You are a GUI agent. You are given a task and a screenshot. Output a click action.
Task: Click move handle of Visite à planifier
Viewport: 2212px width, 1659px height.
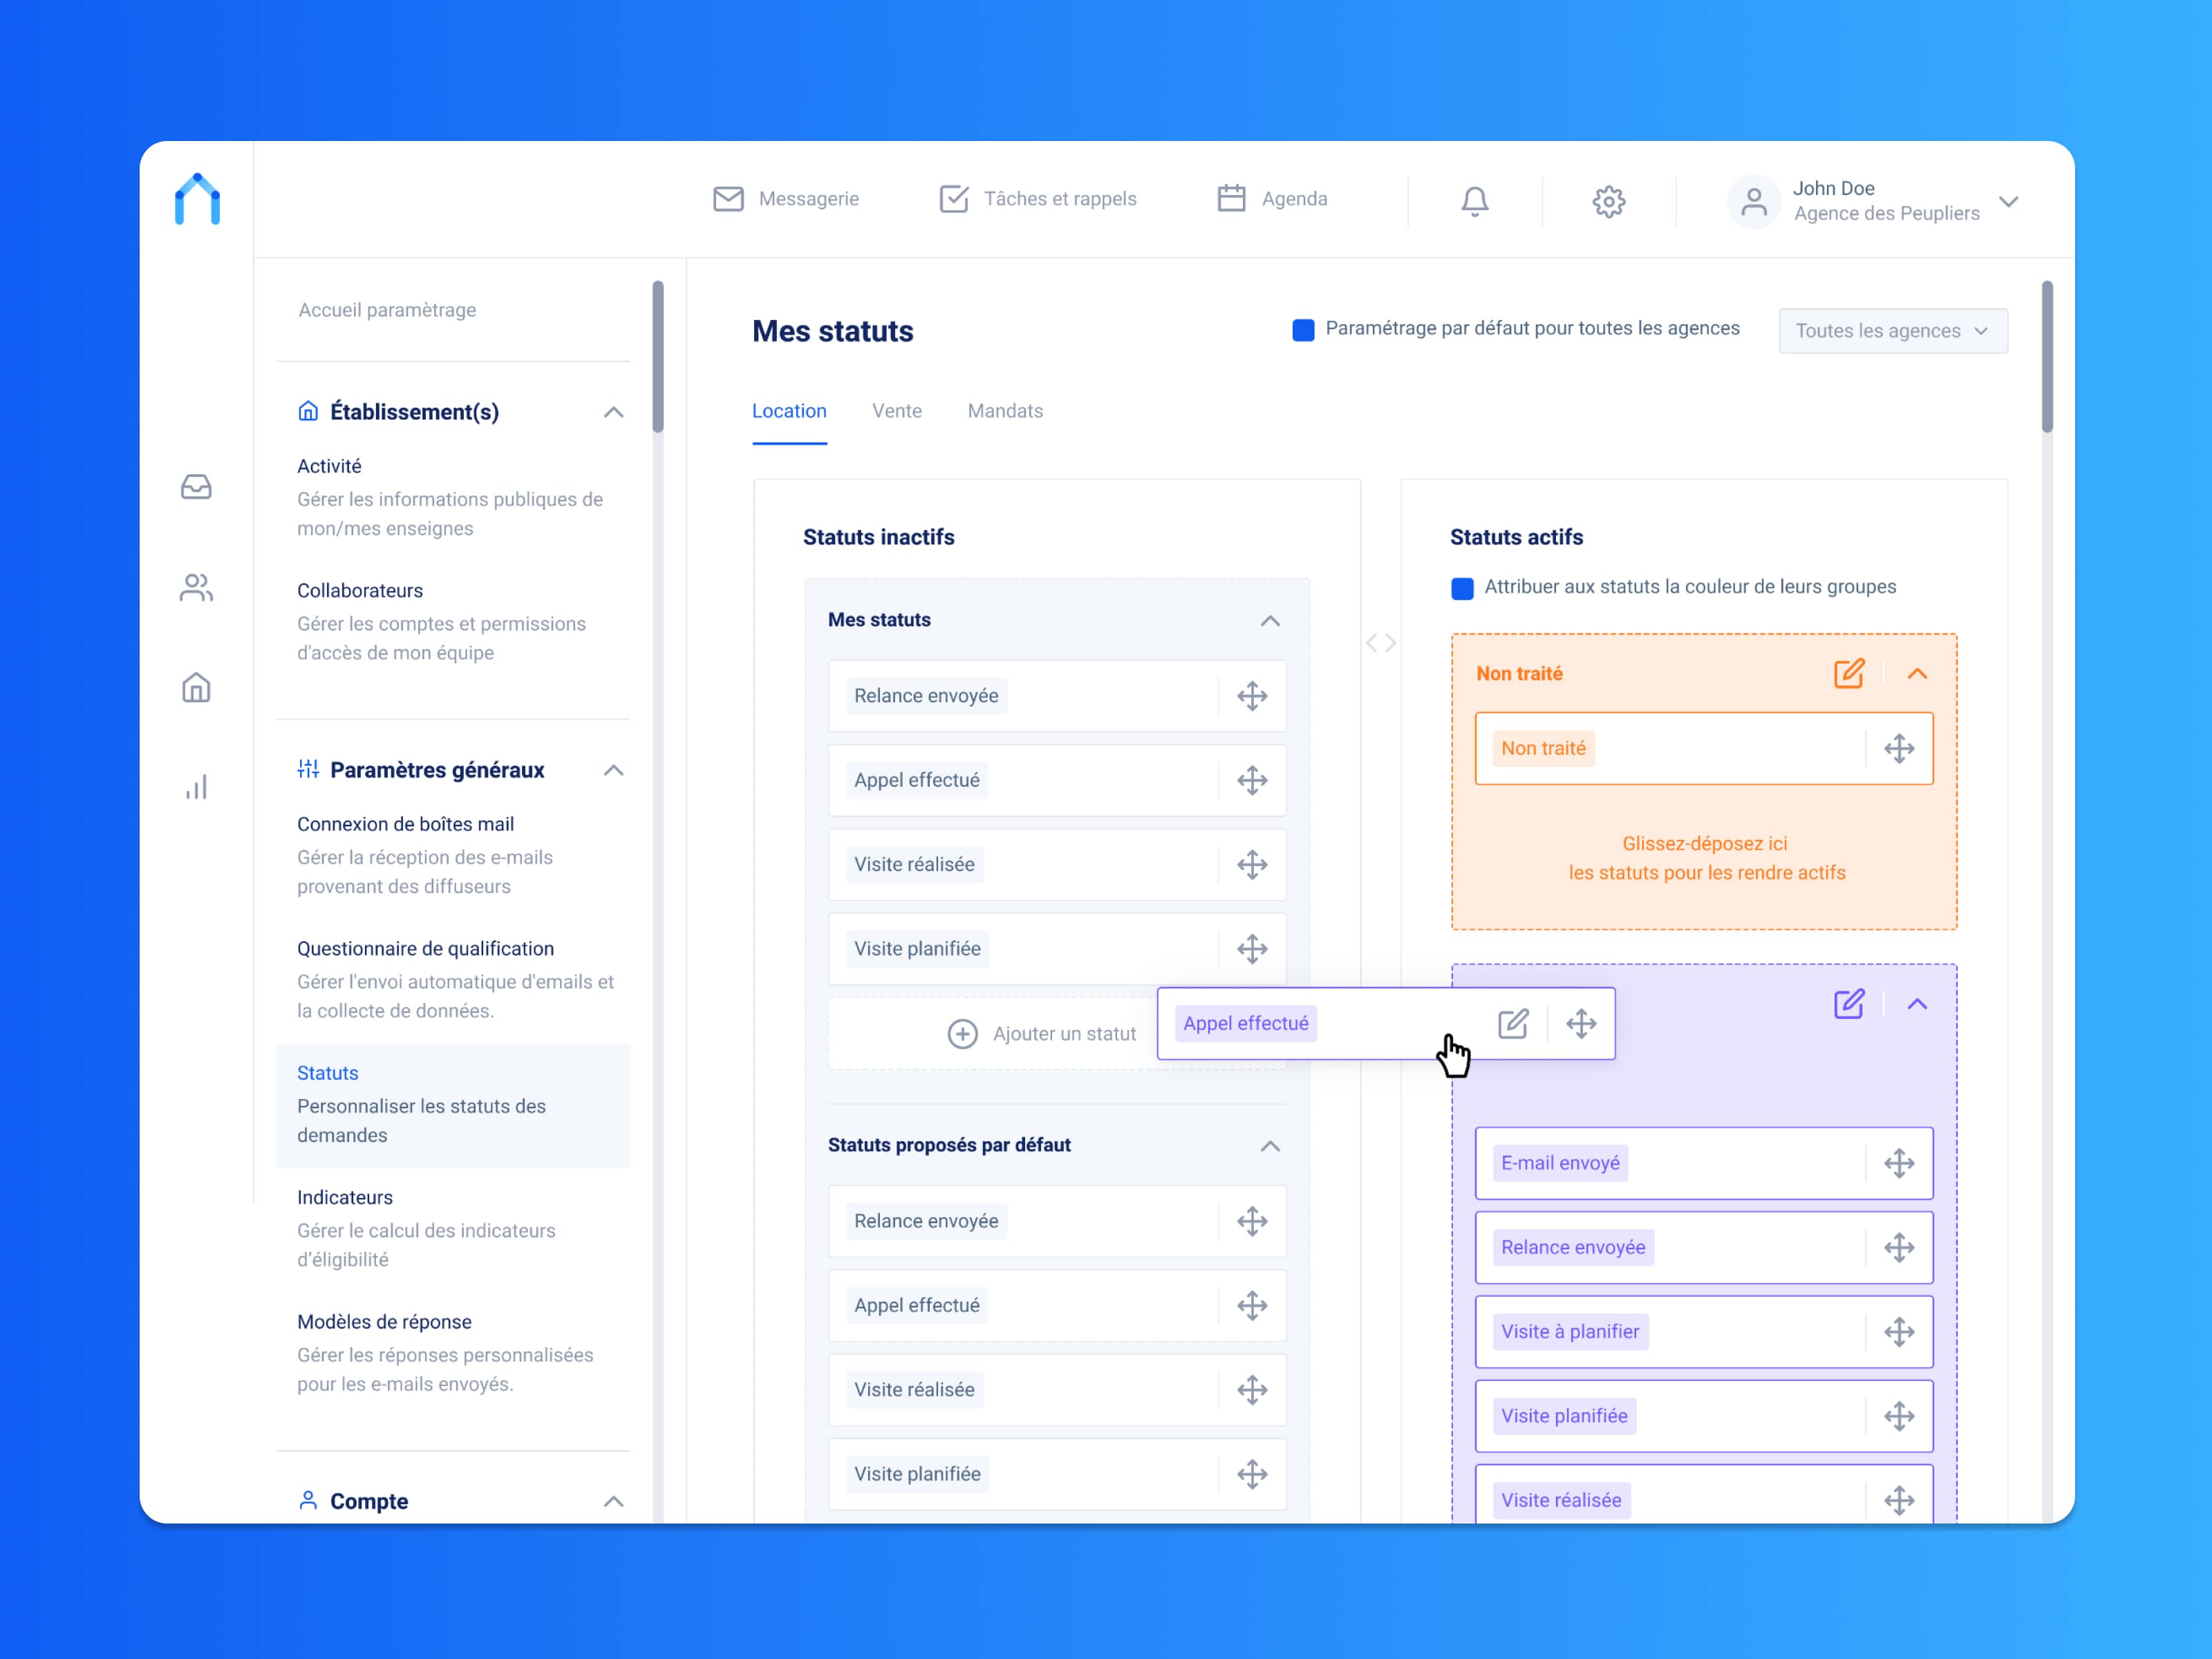(1899, 1331)
